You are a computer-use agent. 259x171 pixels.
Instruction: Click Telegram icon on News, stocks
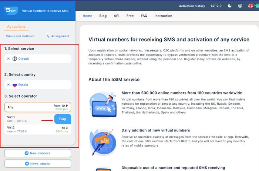tap(27, 164)
